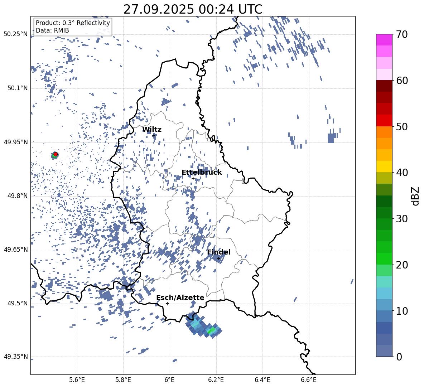Click the bright green colorbar swatch above 20
424x387 pixels.
click(x=384, y=258)
